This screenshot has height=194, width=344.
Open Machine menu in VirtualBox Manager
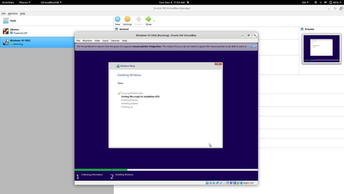coord(13,13)
